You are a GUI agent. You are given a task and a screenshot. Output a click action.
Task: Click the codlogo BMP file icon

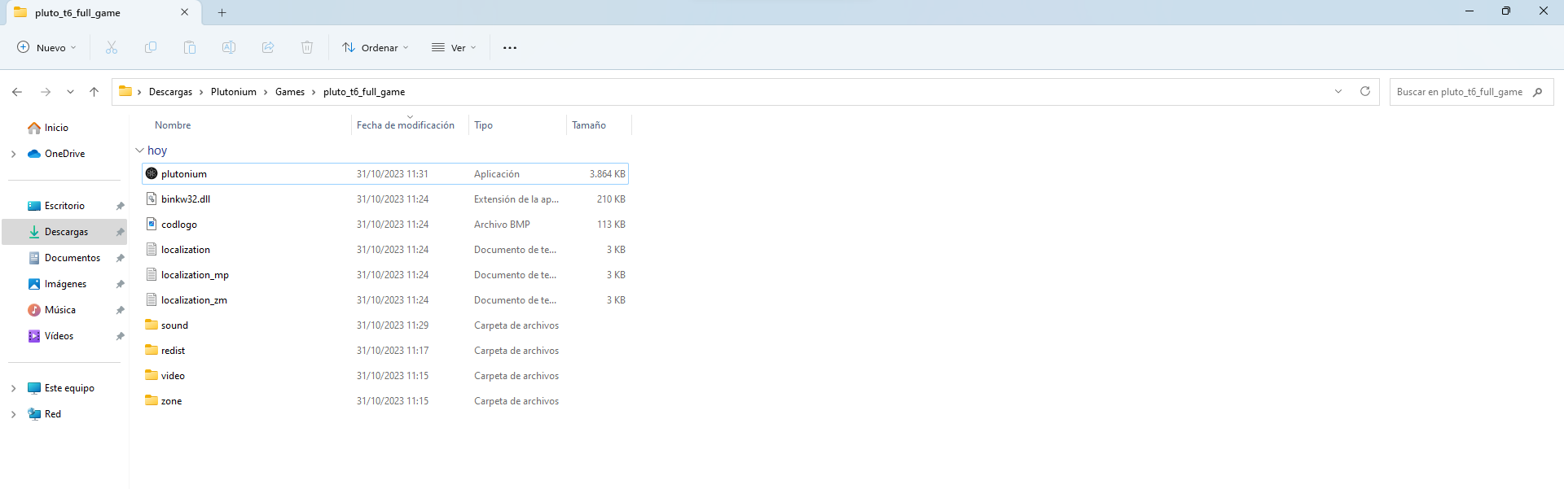point(152,224)
